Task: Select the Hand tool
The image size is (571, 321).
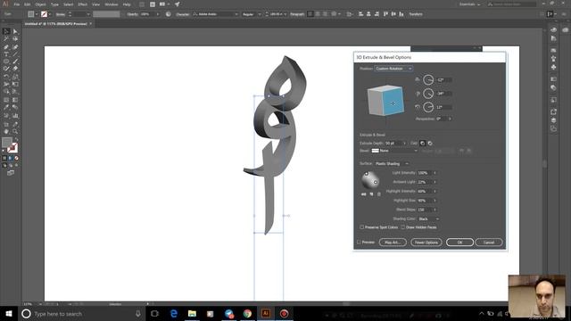Action: 6,131
